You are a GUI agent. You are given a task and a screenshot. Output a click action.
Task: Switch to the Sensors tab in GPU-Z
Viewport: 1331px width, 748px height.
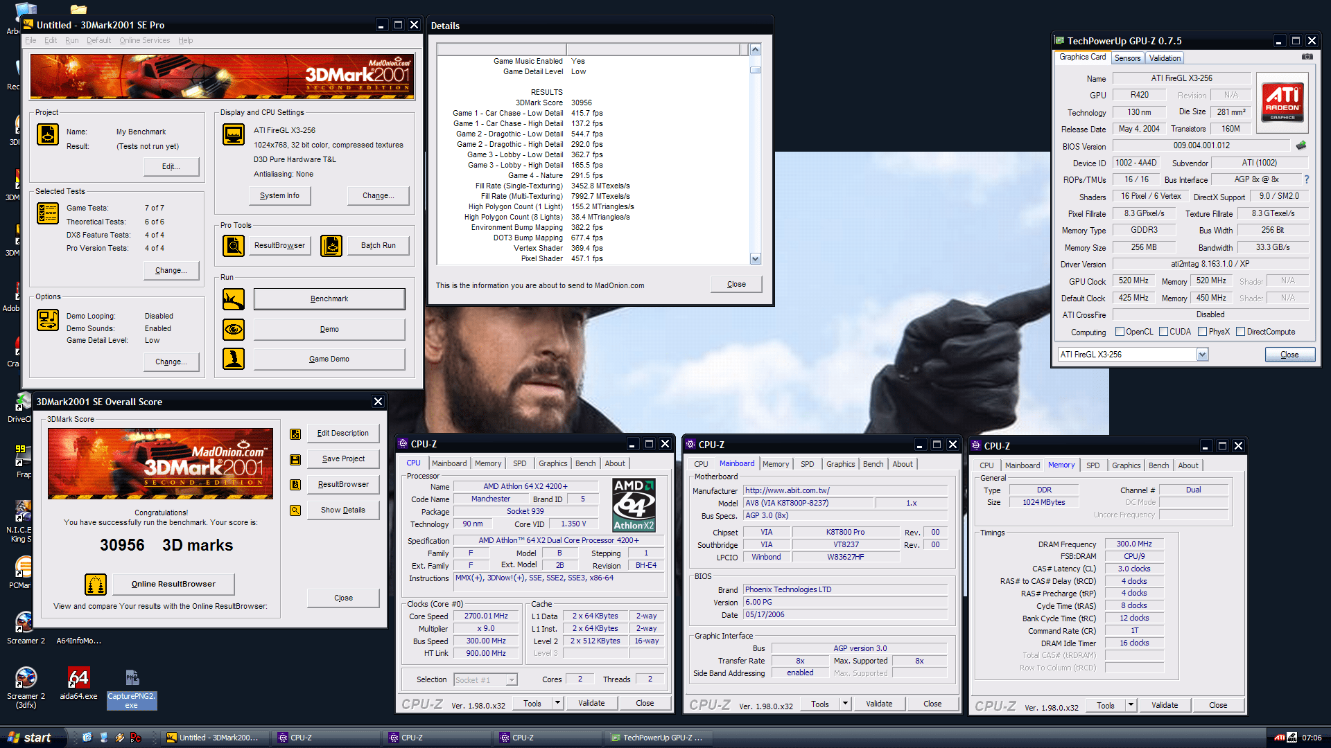click(x=1127, y=58)
